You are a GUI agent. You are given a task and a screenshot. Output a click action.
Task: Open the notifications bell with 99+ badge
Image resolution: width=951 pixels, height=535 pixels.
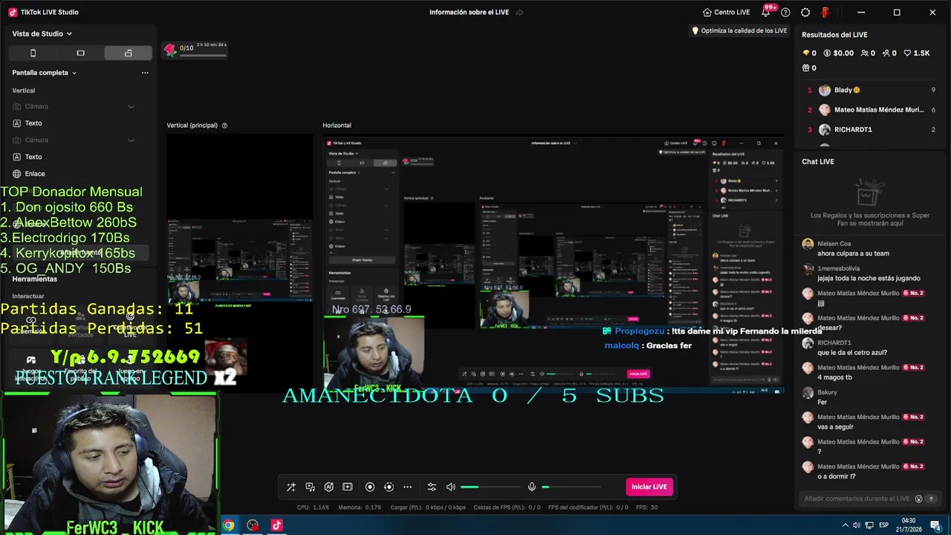[766, 12]
